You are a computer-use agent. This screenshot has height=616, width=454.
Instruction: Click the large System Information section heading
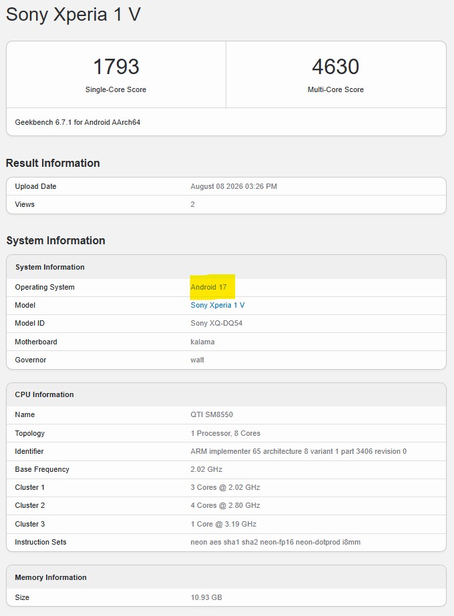point(55,240)
